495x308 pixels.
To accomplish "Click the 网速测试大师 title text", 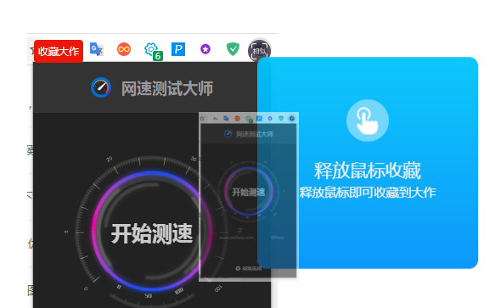I will (x=167, y=88).
